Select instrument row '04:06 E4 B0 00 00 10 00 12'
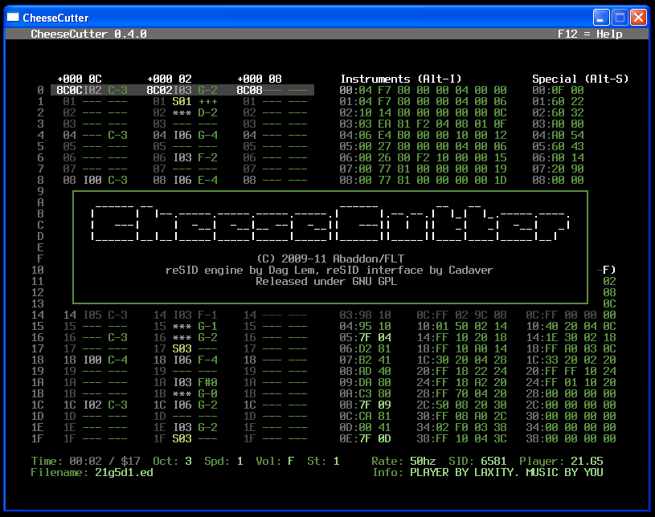655x517 pixels. click(x=424, y=135)
